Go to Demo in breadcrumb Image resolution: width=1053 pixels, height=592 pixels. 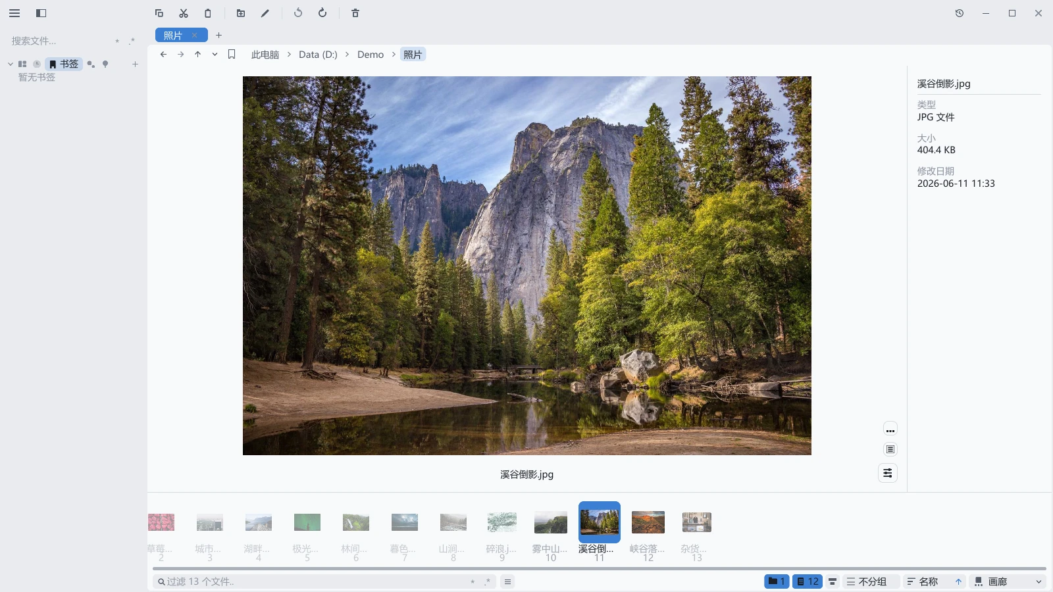click(x=371, y=55)
